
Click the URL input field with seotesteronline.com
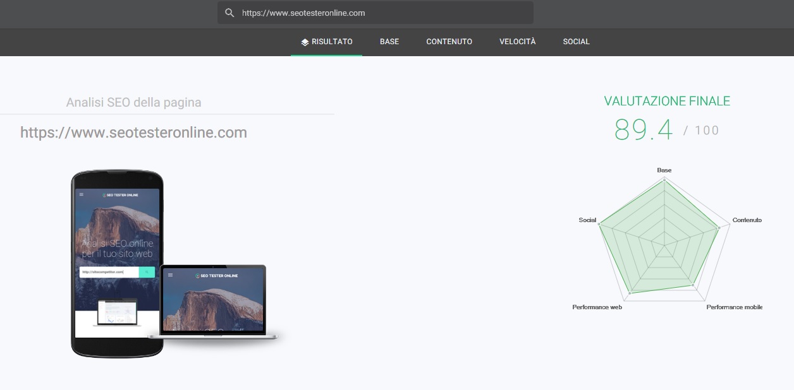(x=375, y=13)
